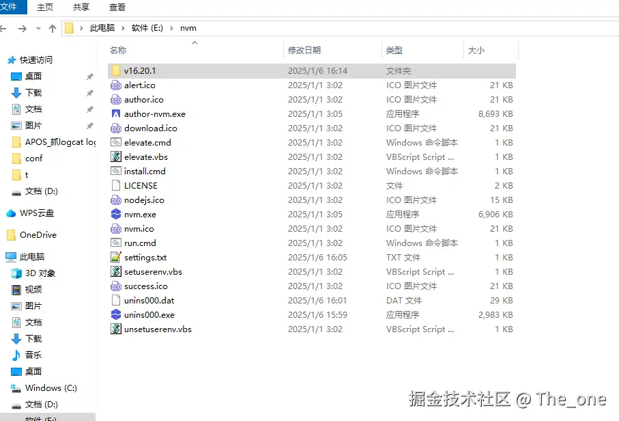Switch to the 共享 ribbon tab
The width and height of the screenshot is (619, 421).
81,7
